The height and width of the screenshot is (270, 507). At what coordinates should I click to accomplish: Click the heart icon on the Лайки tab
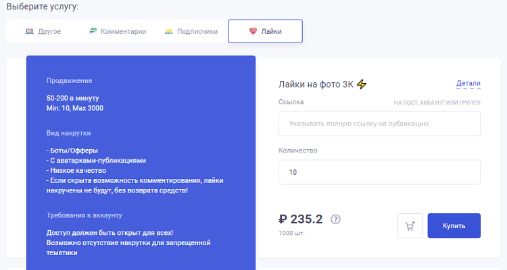[x=253, y=31]
